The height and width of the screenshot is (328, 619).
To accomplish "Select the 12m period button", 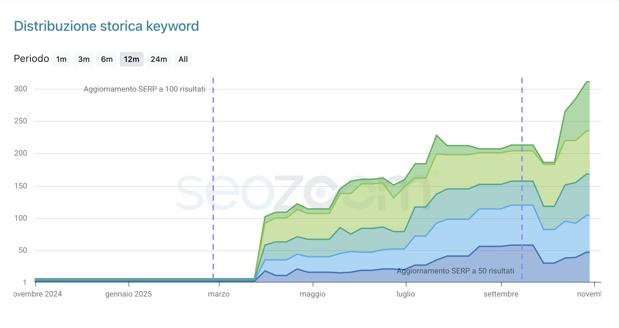I will pyautogui.click(x=131, y=59).
